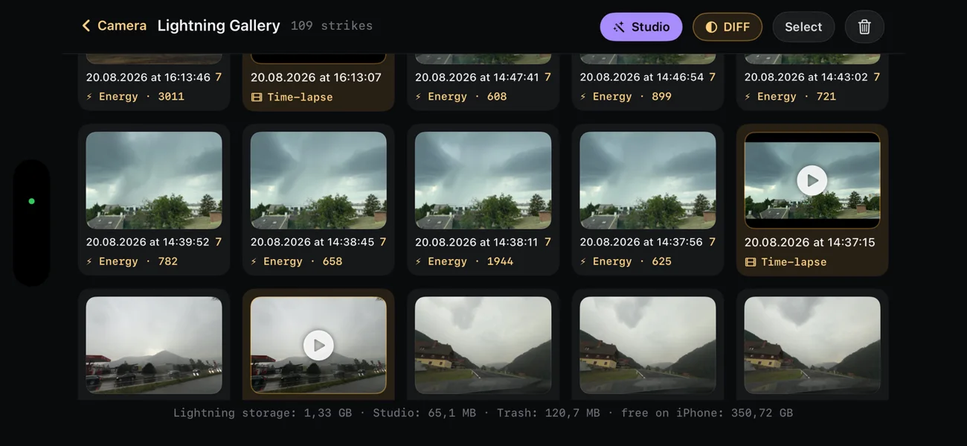Screen dimensions: 967x446
Task: Click the lightning bolt icon beside Energy 1944
Action: pyautogui.click(x=419, y=261)
